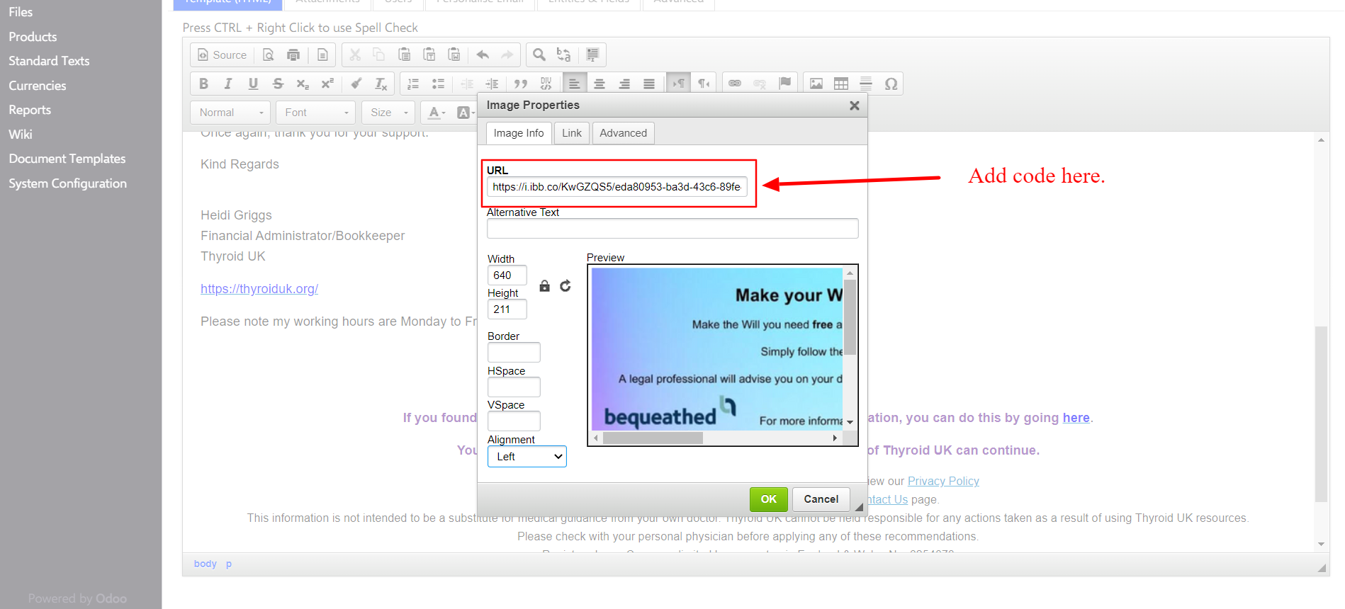Toggle Source view in the editor
Viewport: 1345px width, 609px height.
222,55
